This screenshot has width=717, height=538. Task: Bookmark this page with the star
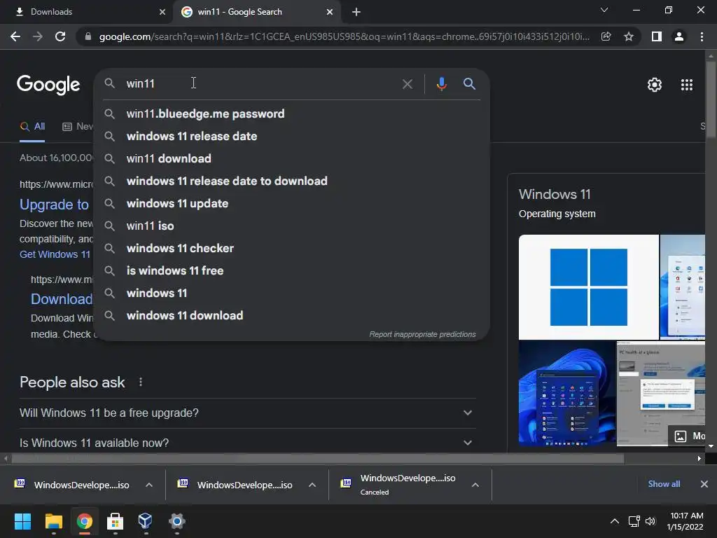(629, 36)
